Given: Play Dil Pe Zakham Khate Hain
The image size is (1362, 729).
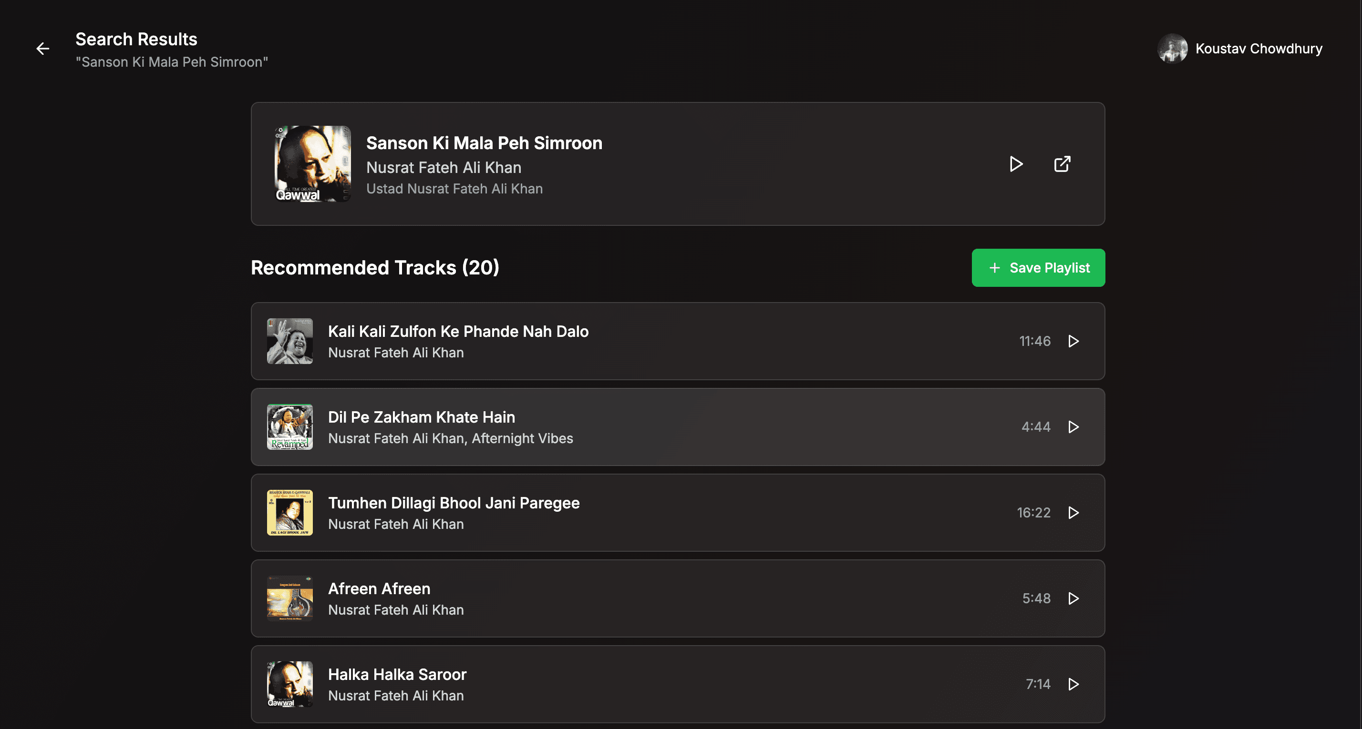Looking at the screenshot, I should pyautogui.click(x=1074, y=427).
